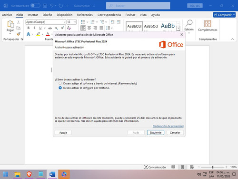Select the first AaBbCcI style thumbnail
238x179 pixels.
[x=134, y=26]
